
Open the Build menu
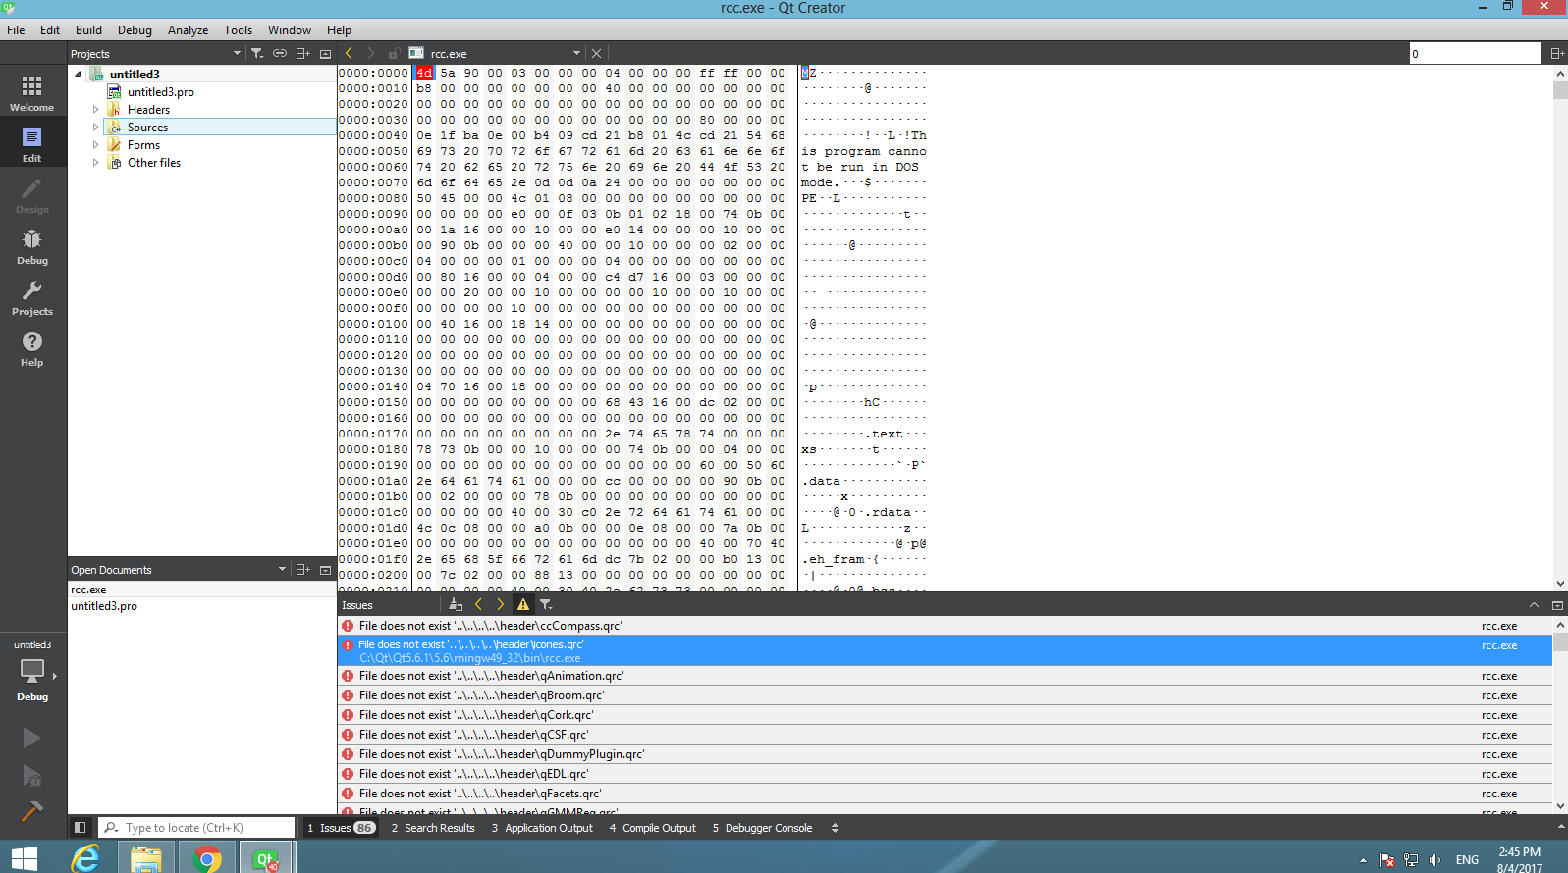tap(88, 30)
